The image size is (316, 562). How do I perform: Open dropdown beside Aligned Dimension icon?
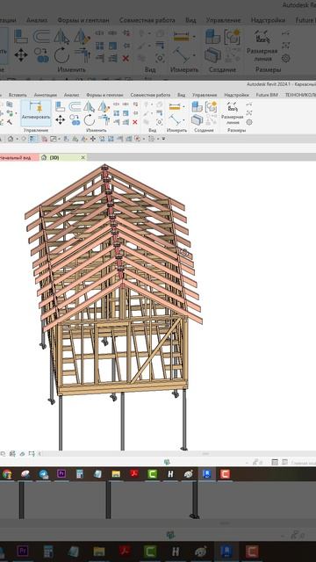click(183, 120)
